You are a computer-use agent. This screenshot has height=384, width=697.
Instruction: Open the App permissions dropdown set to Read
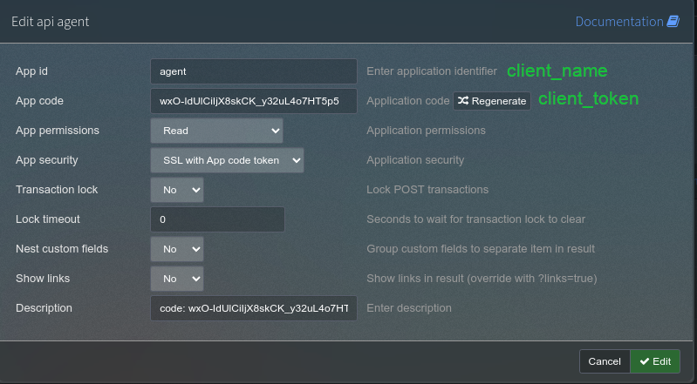216,131
